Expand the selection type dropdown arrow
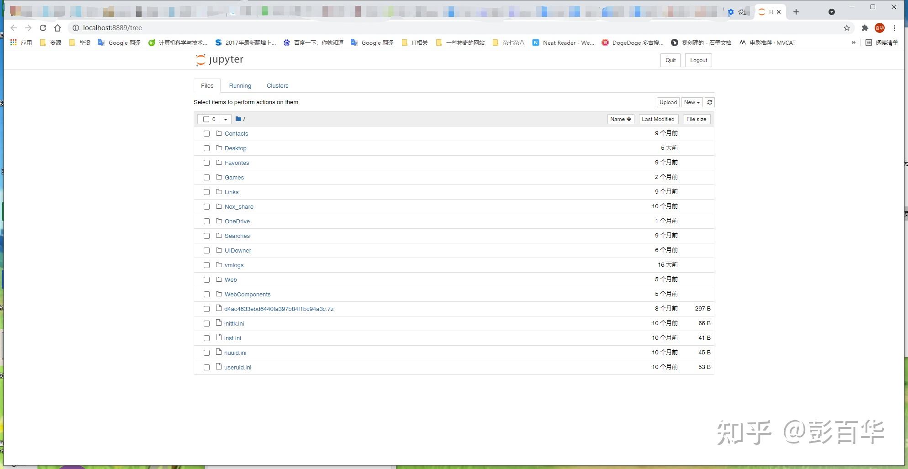The image size is (908, 469). click(226, 119)
